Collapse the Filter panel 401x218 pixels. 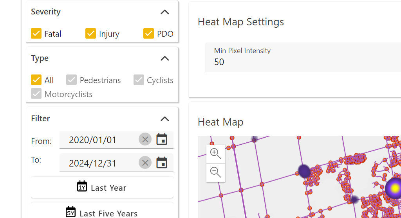(x=165, y=119)
